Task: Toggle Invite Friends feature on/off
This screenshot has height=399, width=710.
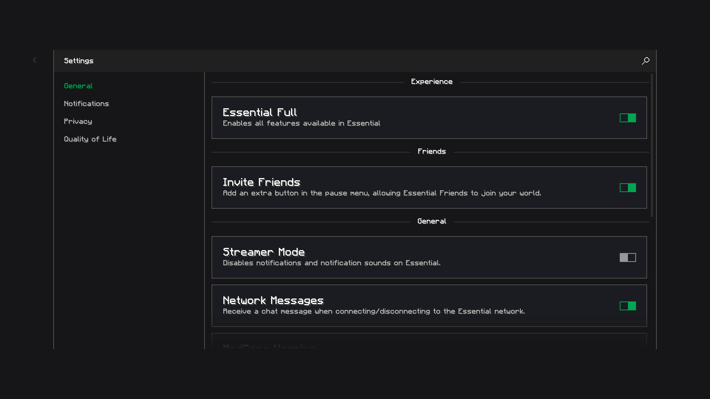Action: point(628,188)
